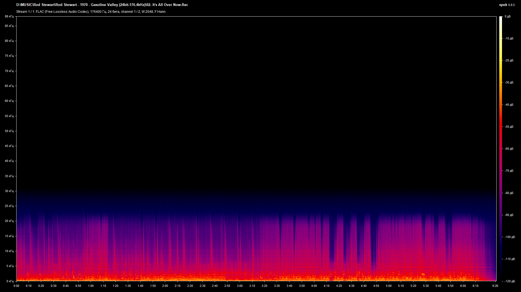This screenshot has width=521, height=292.
Task: Click the 15 кГц frequency axis label
Action: [x=9, y=236]
